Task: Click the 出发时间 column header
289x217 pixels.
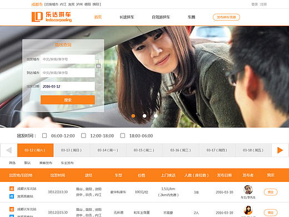Action: tap(58, 175)
